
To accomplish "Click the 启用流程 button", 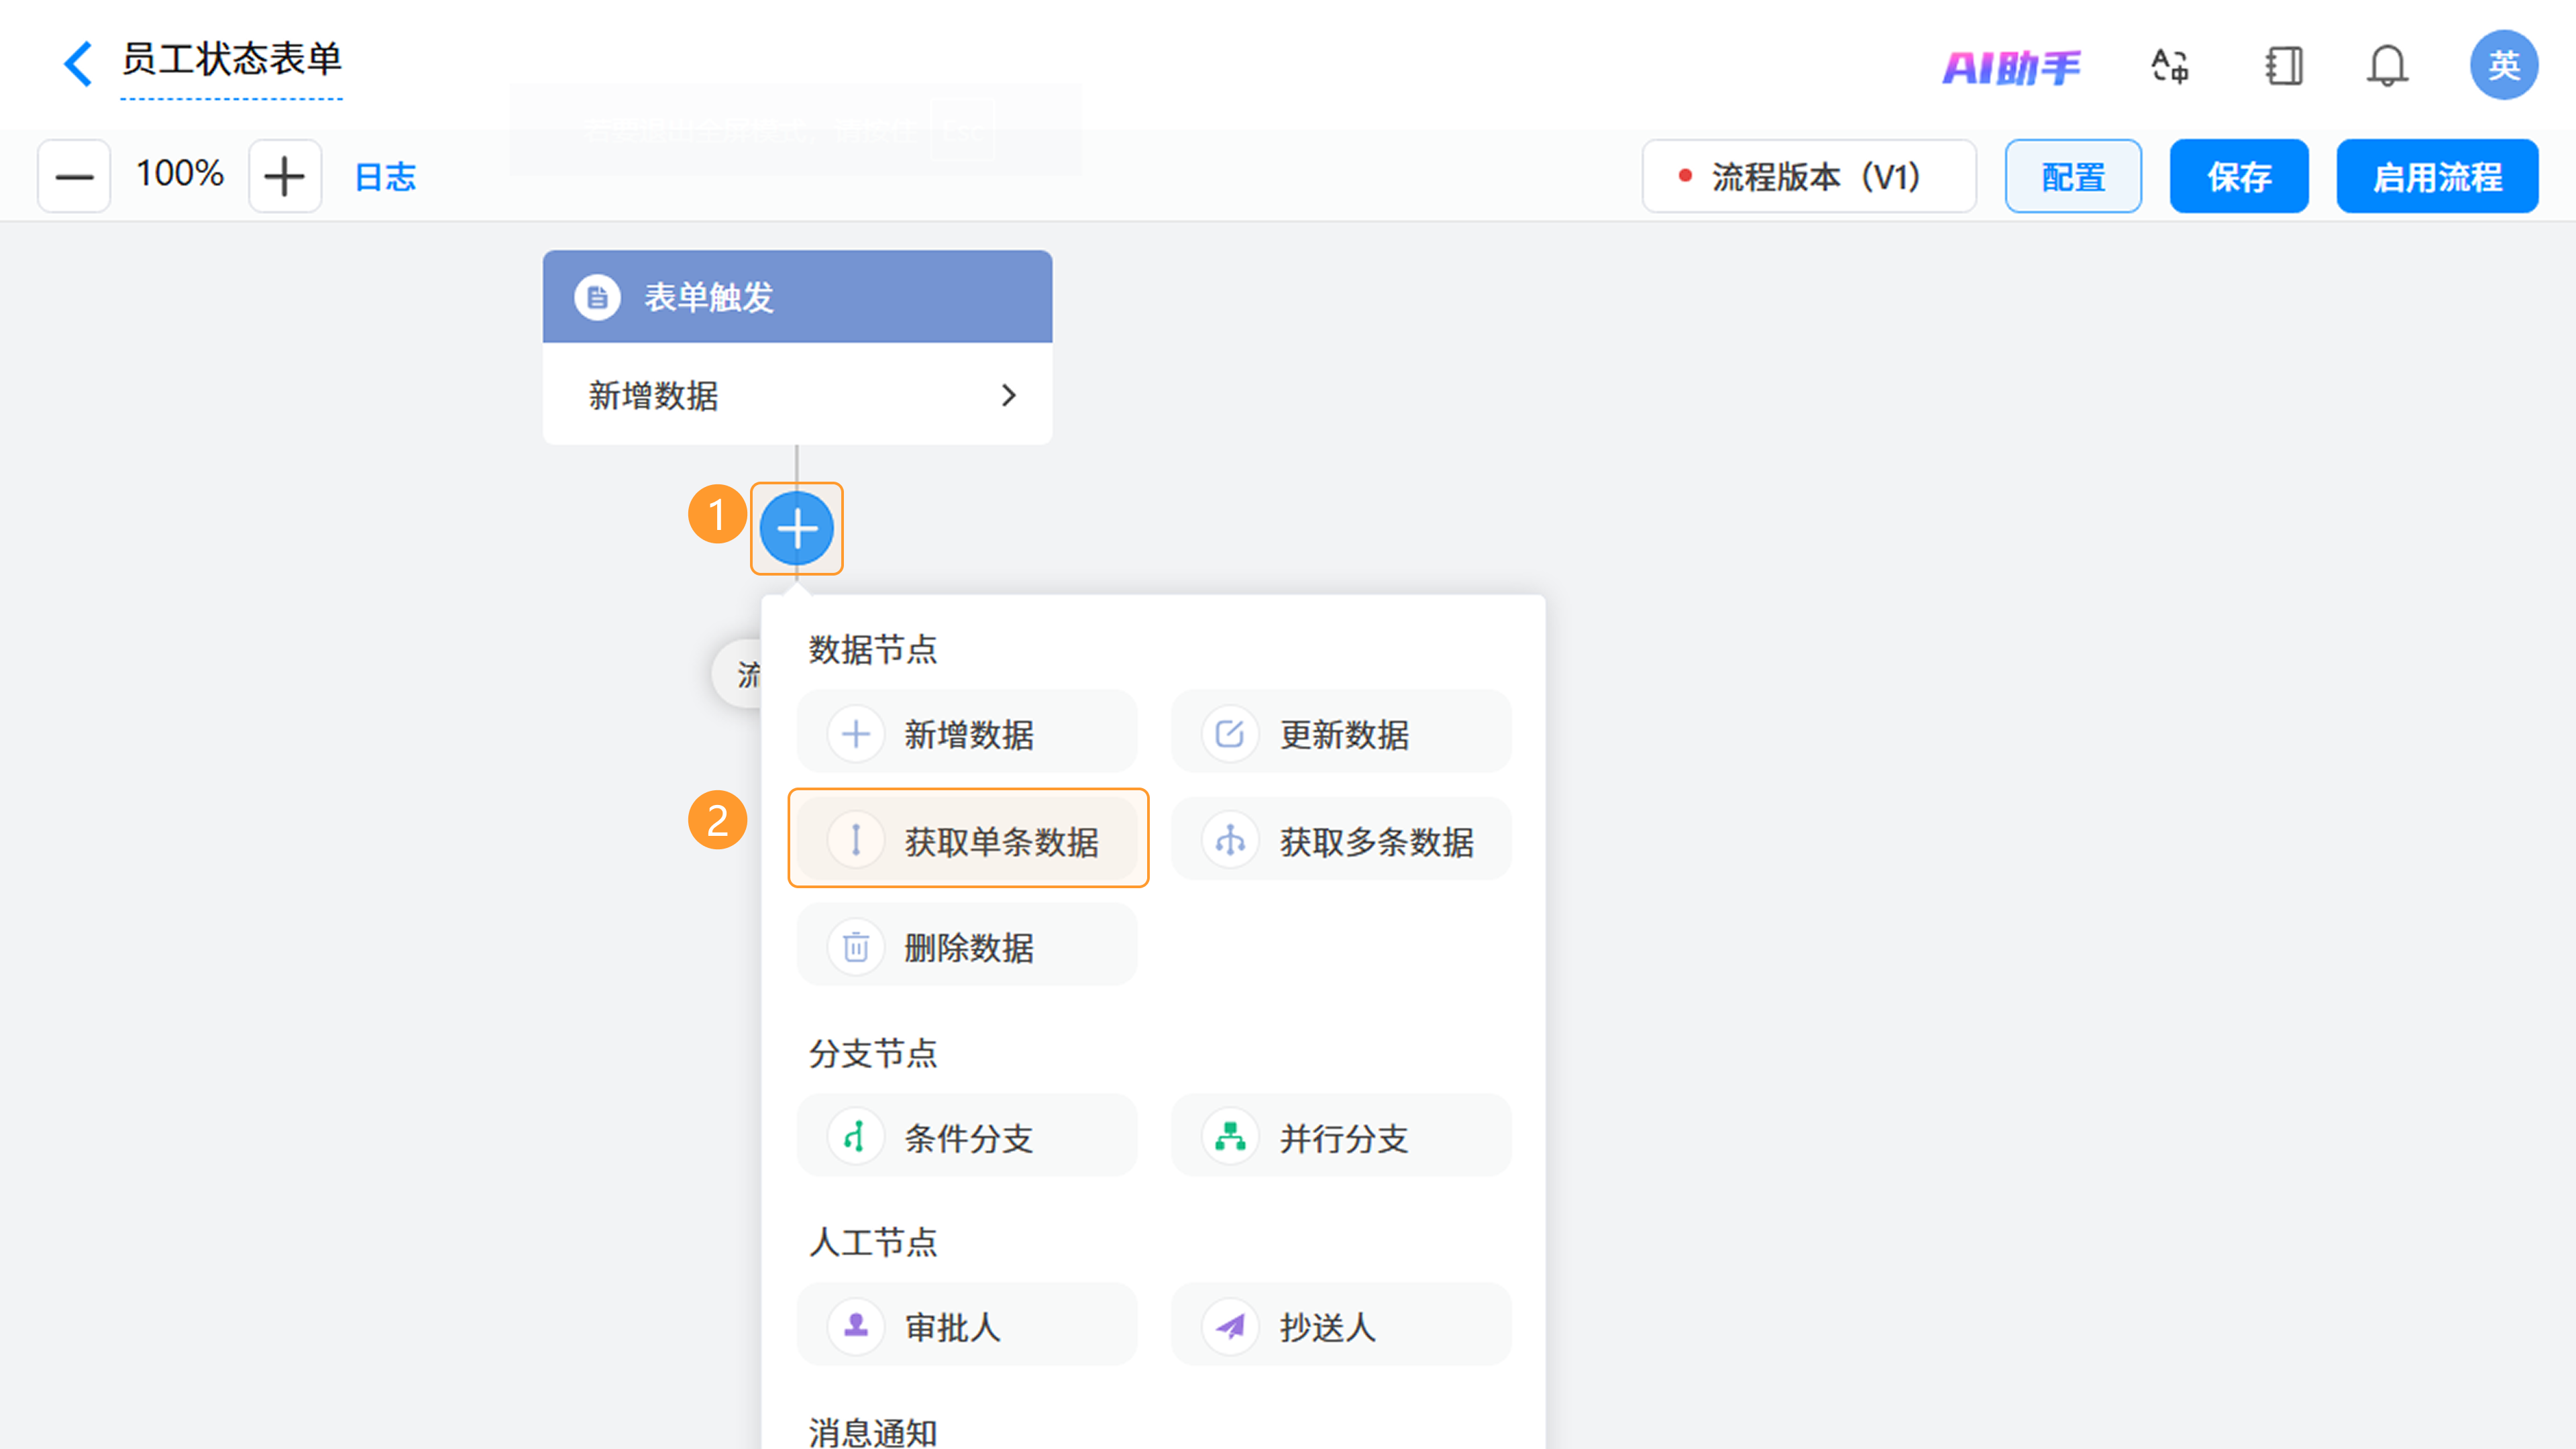I will [2437, 177].
